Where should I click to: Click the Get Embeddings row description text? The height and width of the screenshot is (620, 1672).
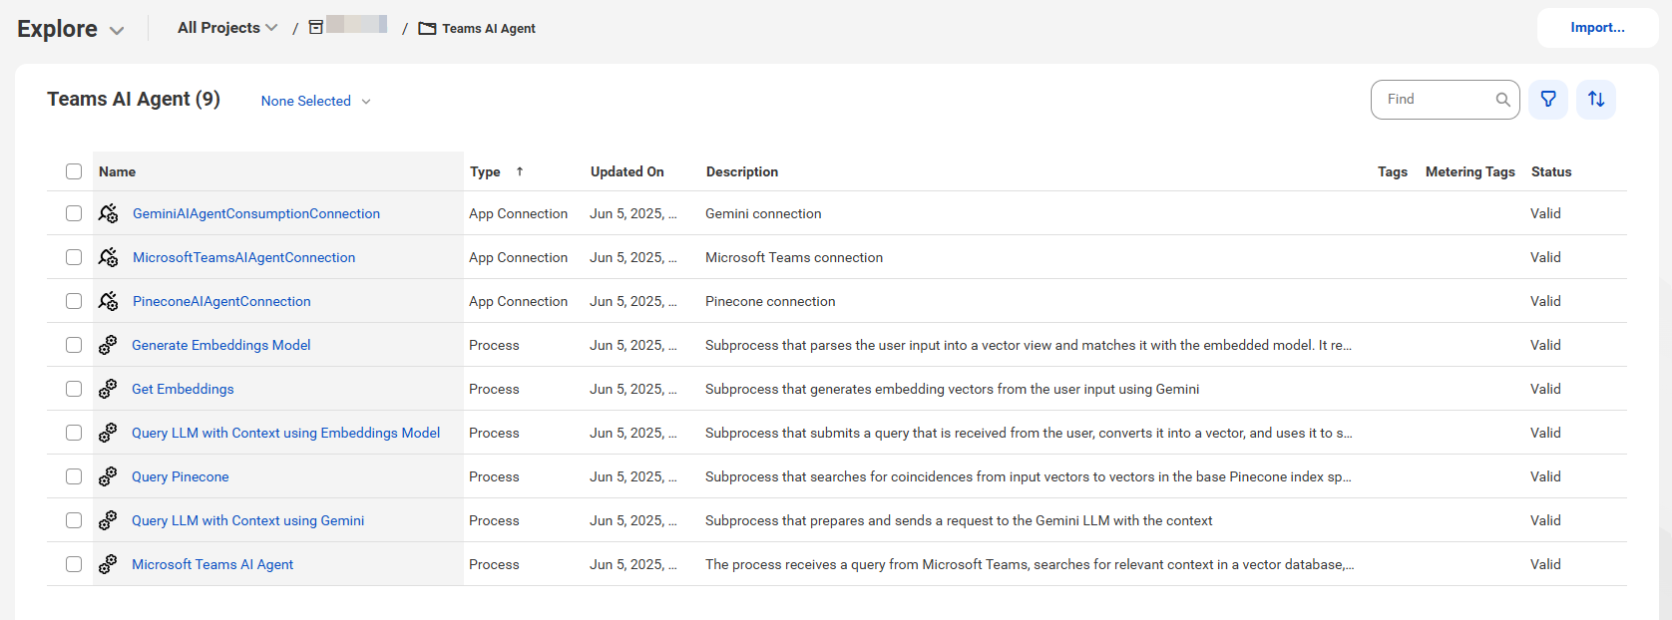tap(952, 389)
